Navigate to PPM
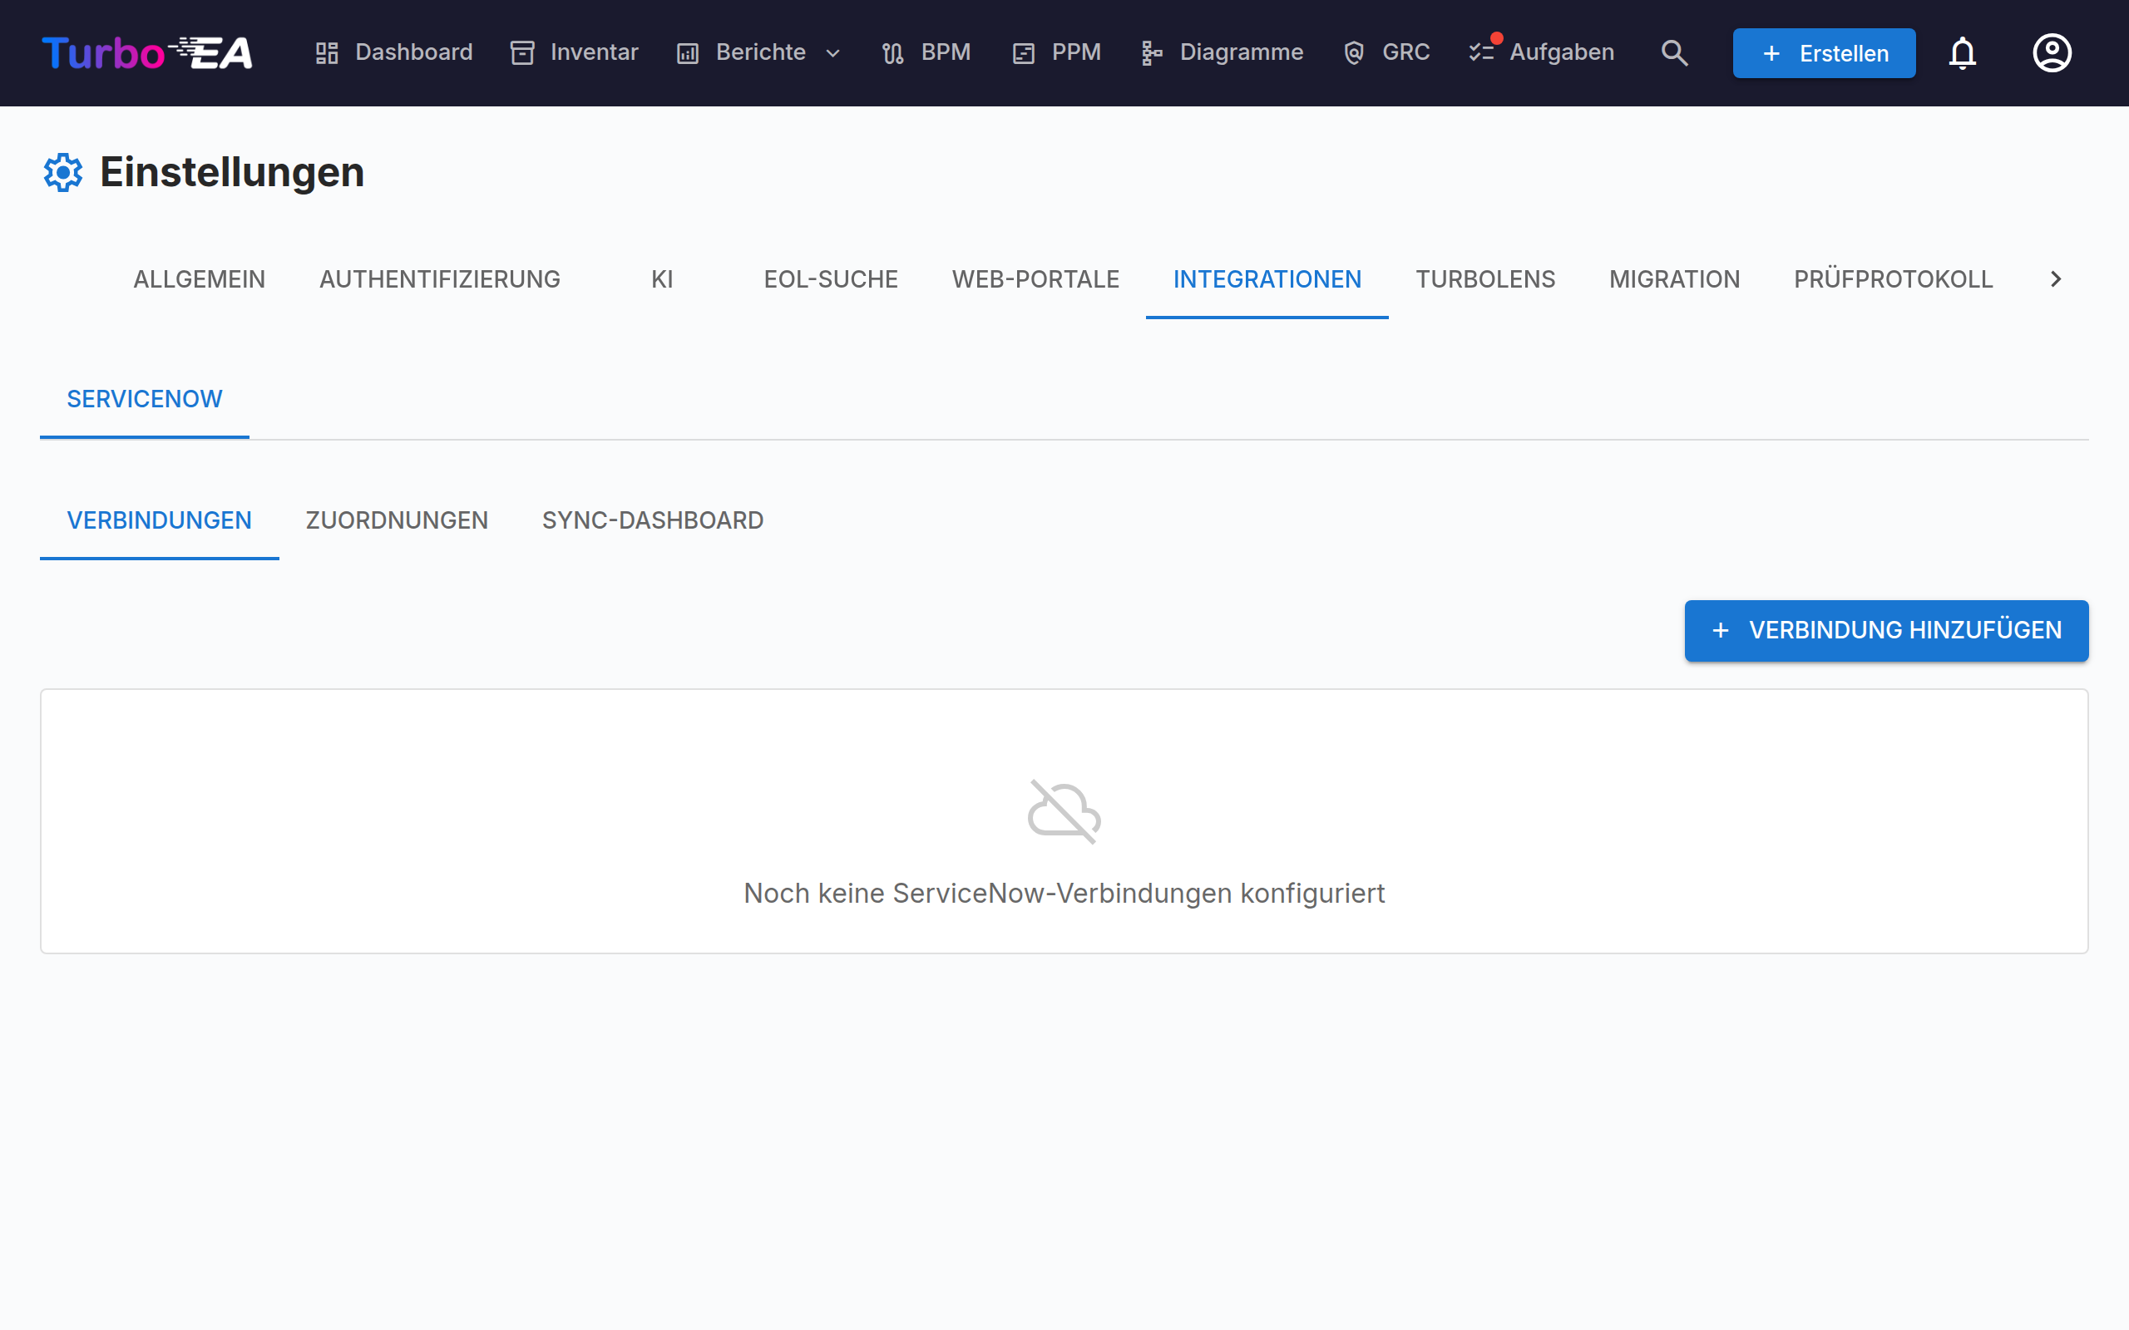 [1056, 52]
